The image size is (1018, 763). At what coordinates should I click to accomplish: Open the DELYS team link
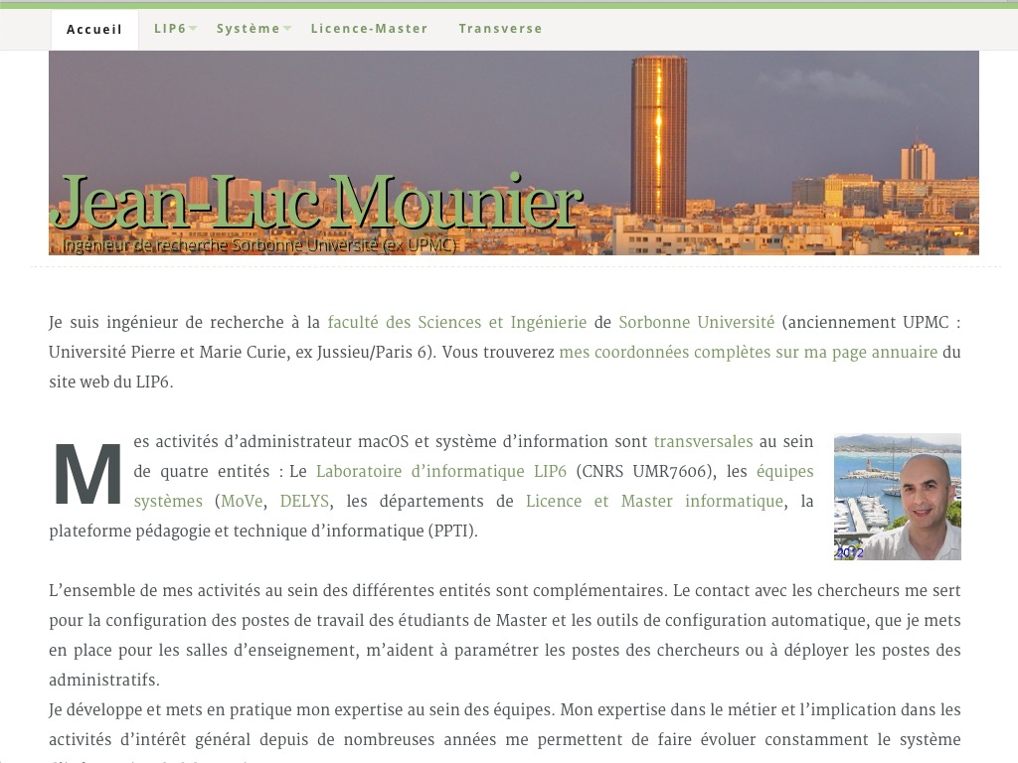pyautogui.click(x=303, y=502)
